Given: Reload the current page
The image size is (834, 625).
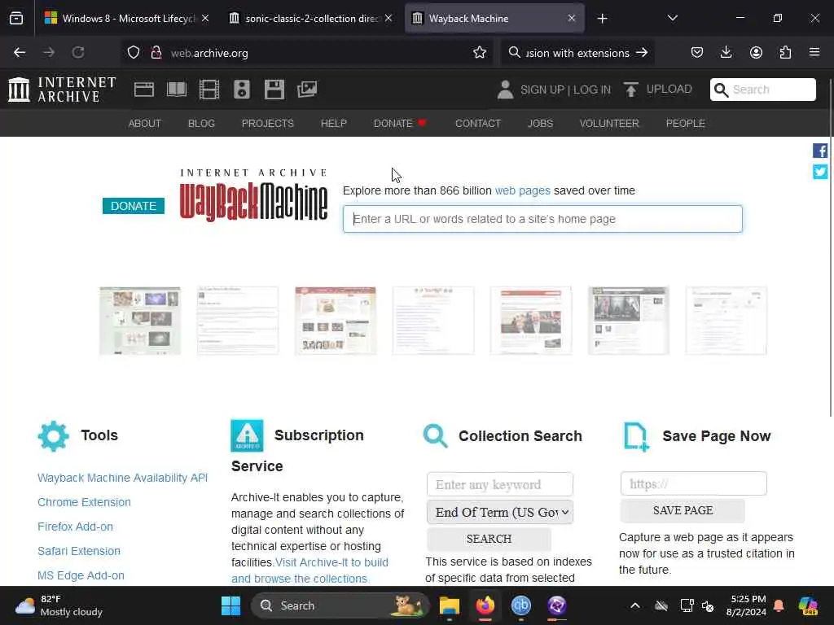Looking at the screenshot, I should (x=78, y=53).
